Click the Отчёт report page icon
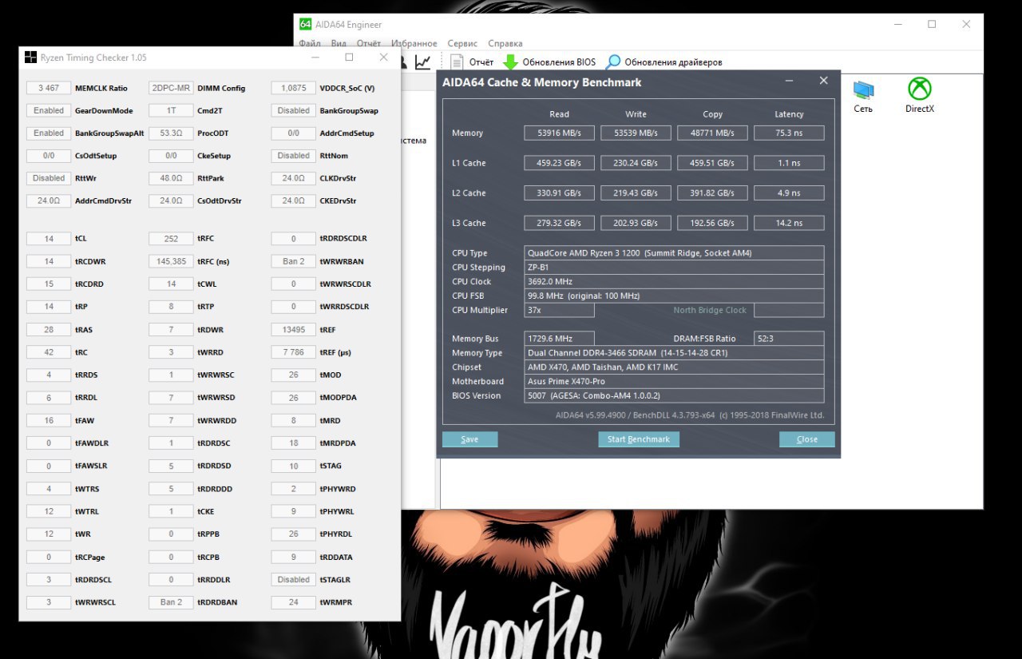Viewport: 1022px width, 659px height. (x=458, y=62)
